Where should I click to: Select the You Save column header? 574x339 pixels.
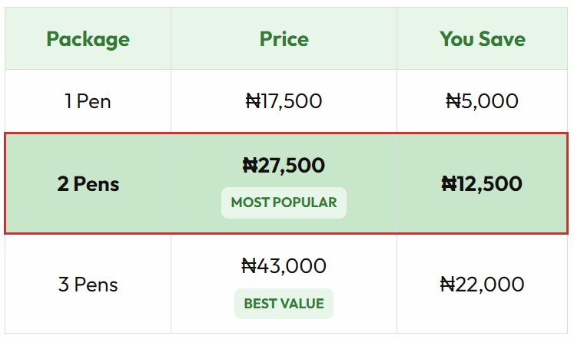point(483,39)
